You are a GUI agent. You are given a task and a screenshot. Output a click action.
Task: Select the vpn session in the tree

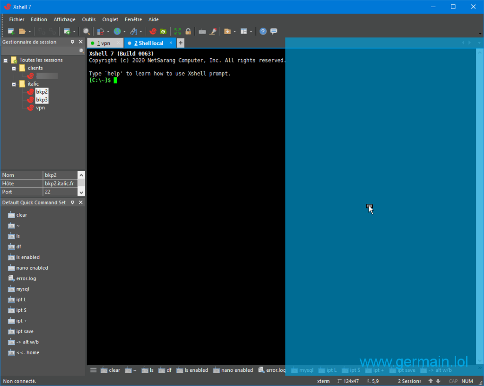[x=40, y=108]
